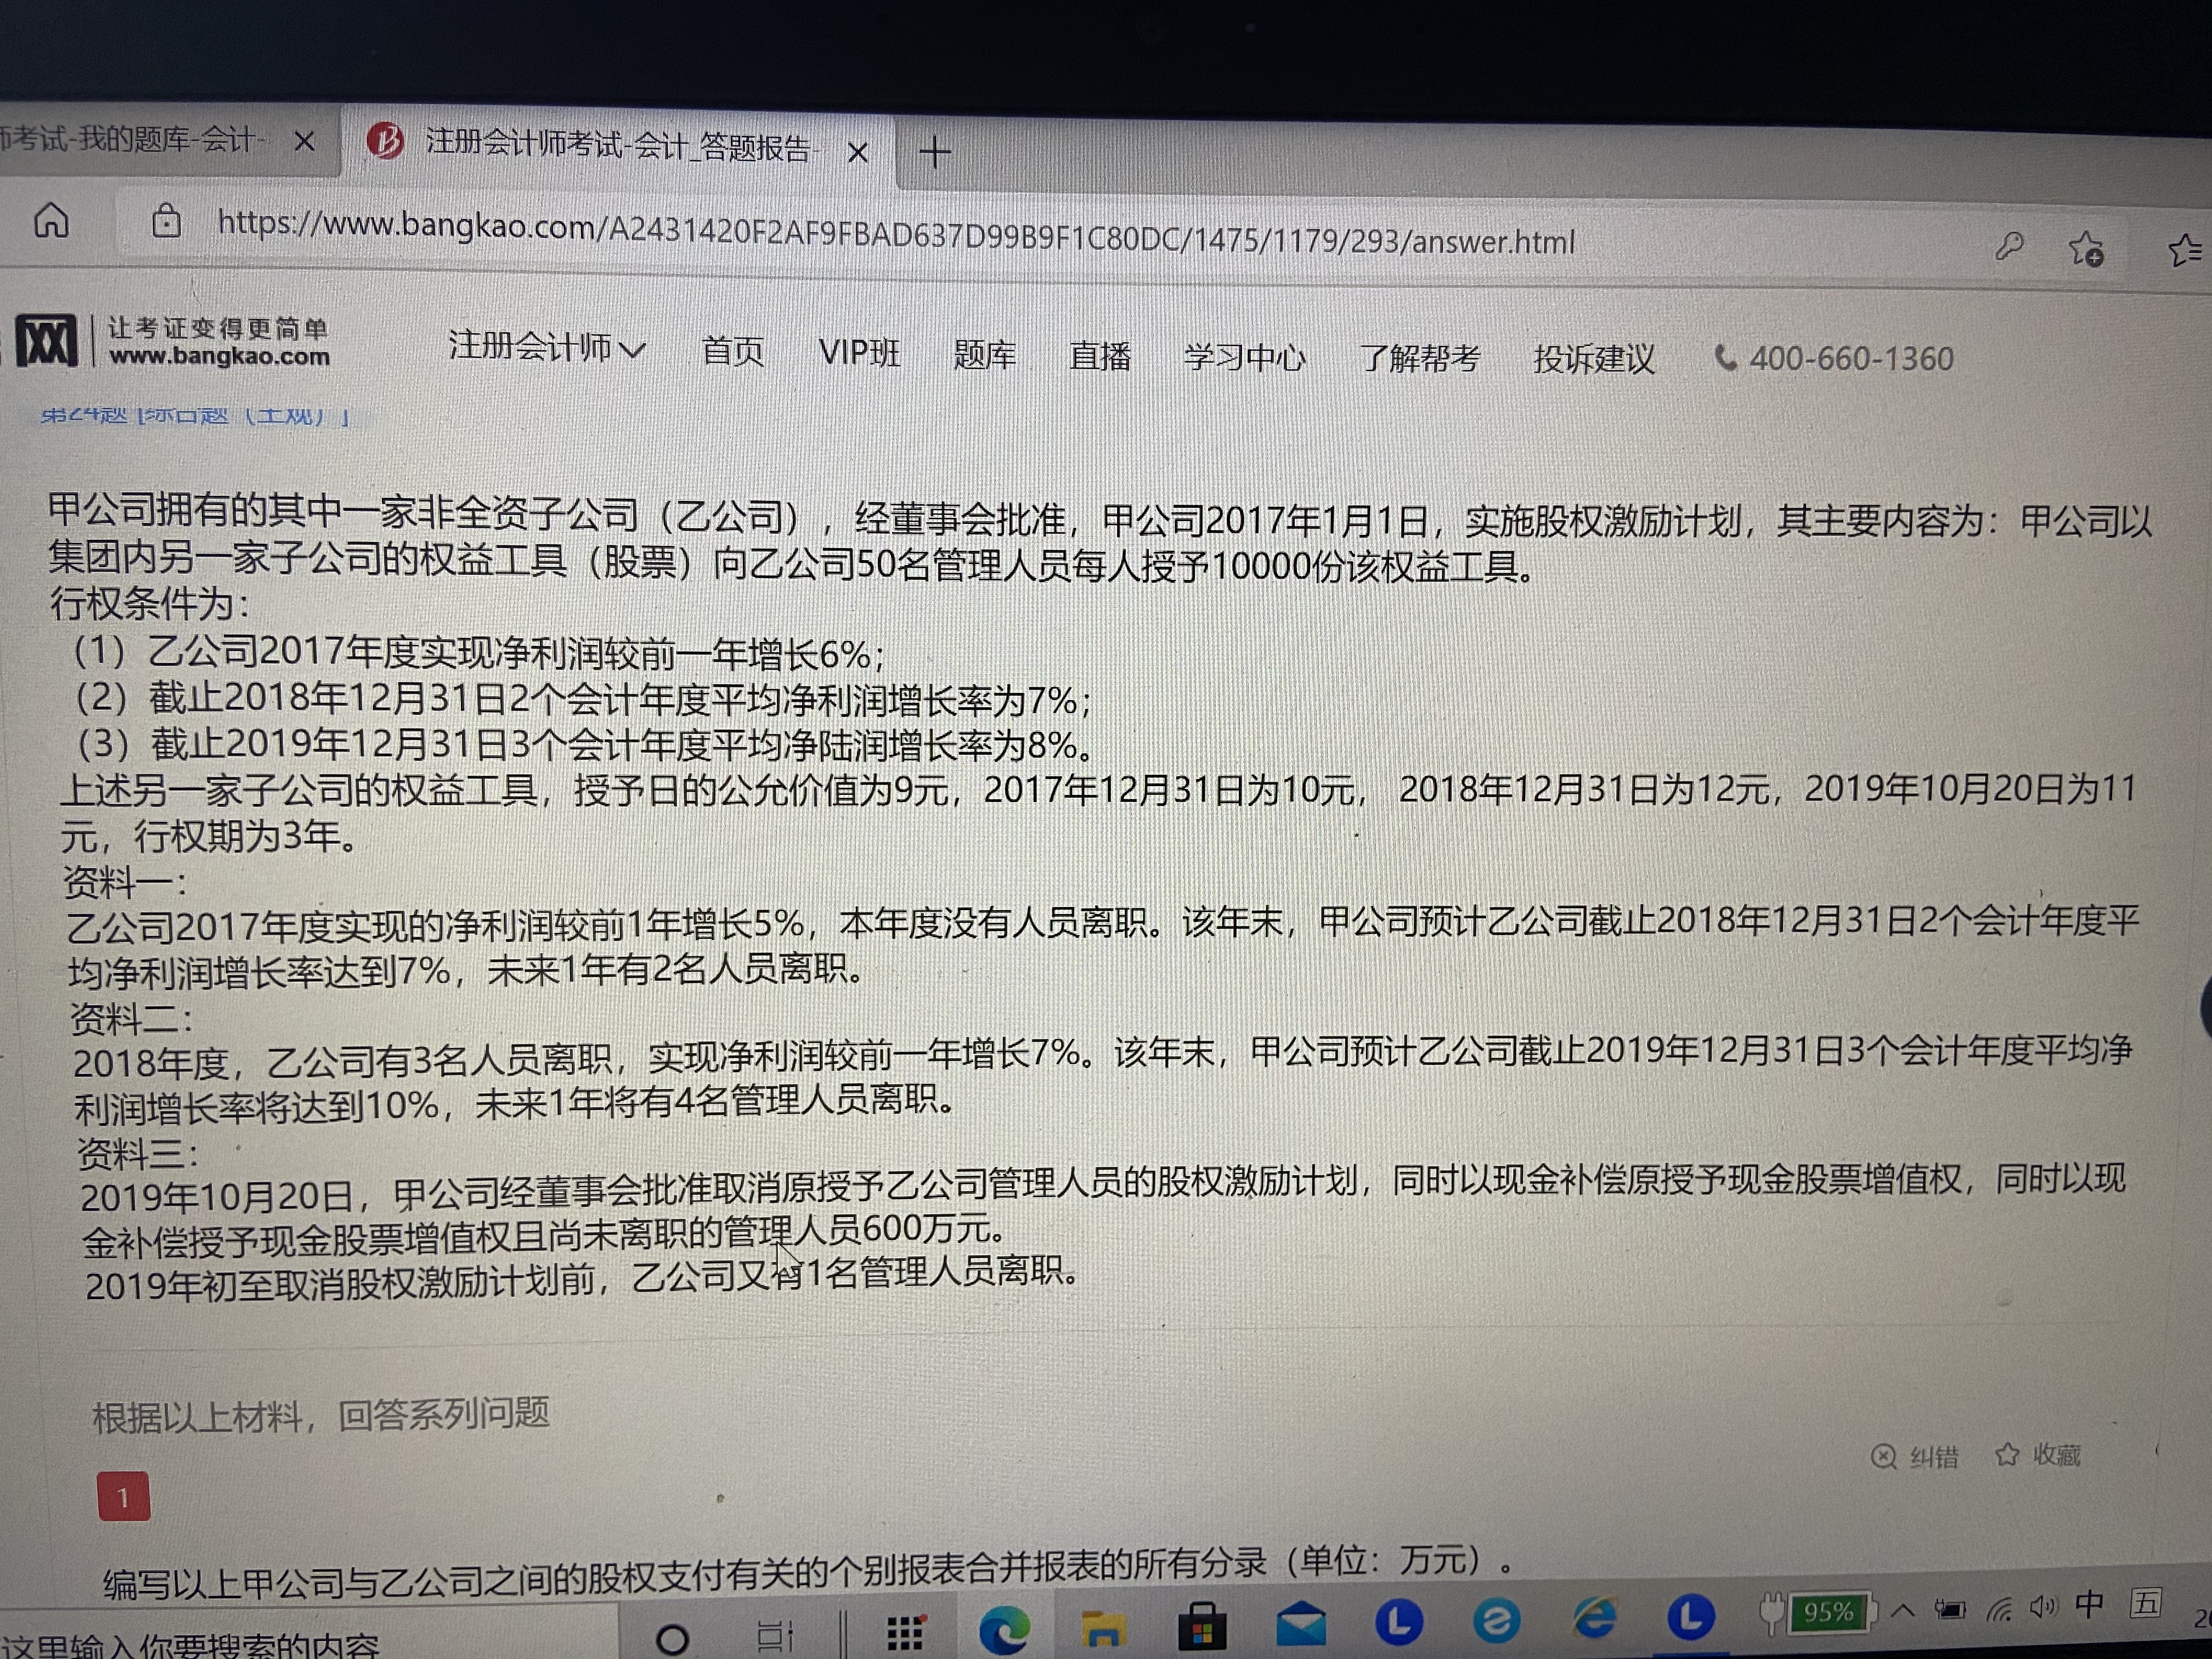
Task: Add page to favorites star icon
Action: (2087, 249)
